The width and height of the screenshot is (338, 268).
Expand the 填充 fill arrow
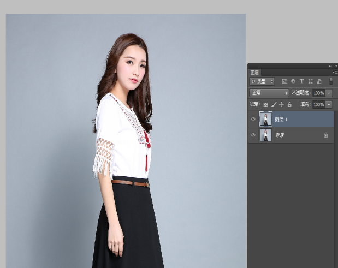pyautogui.click(x=329, y=105)
